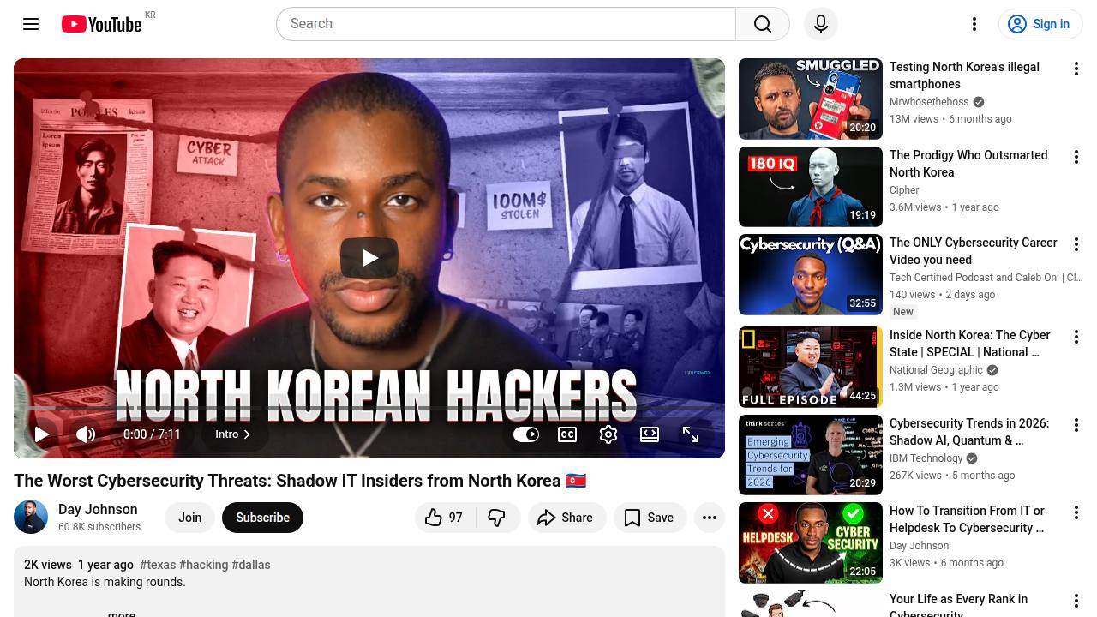The height and width of the screenshot is (617, 1097).
Task: Open the Day Johnson channel name link
Action: point(98,509)
